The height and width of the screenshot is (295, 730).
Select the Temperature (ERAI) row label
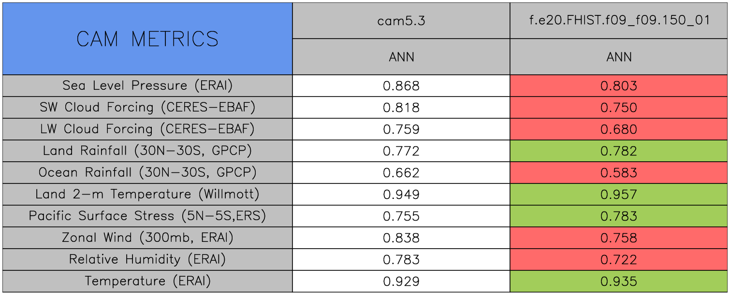pos(147,281)
